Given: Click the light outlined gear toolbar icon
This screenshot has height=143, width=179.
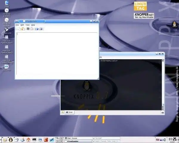Looking at the screenshot, I should [x=32, y=29].
